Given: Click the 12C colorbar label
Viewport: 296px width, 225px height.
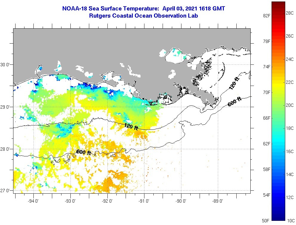Looking at the screenshot, I should pos(290,197).
